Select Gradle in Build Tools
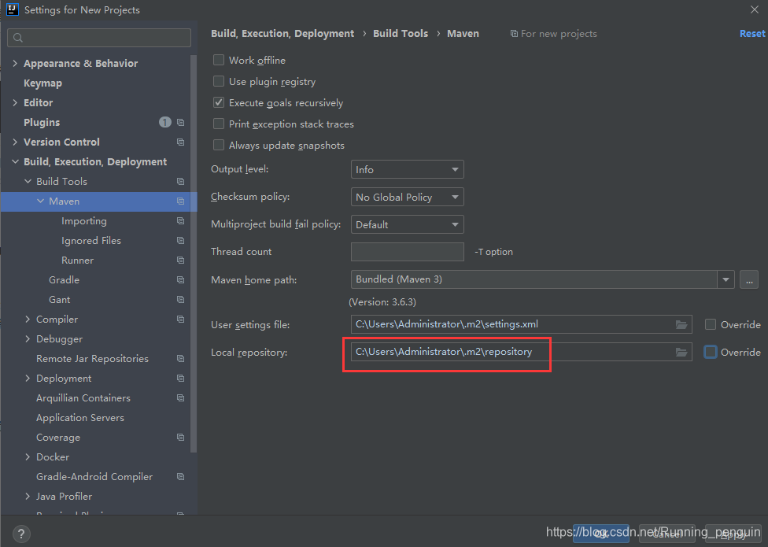The height and width of the screenshot is (547, 768). [65, 279]
